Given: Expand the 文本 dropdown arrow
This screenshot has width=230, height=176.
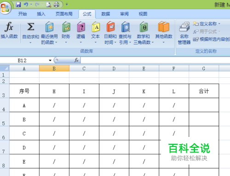Looking at the screenshot, I should click(96, 42).
